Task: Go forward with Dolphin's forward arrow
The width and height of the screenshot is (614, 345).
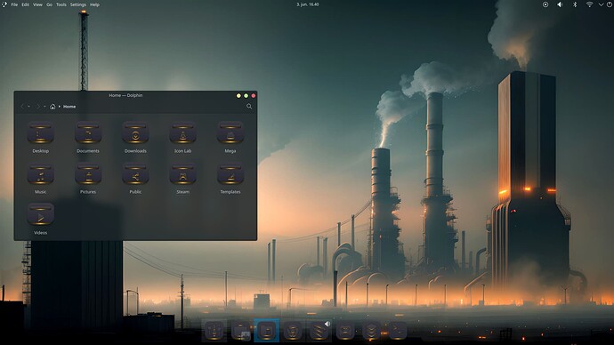Action: click(38, 107)
